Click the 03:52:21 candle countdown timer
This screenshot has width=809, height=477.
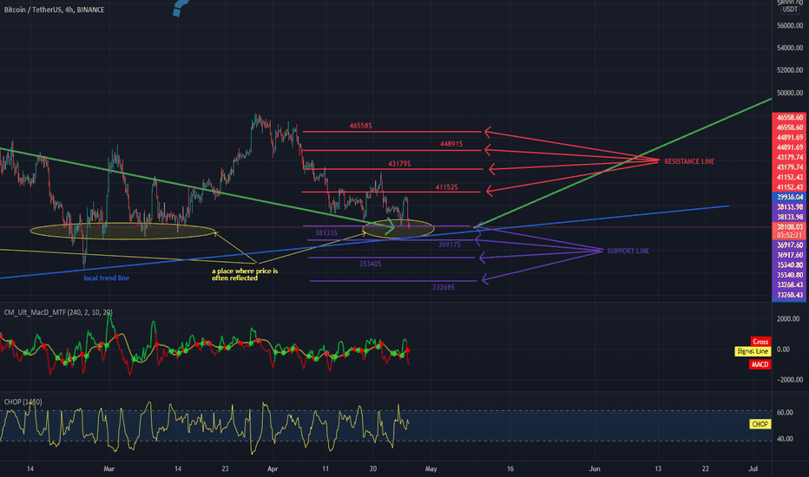click(789, 235)
